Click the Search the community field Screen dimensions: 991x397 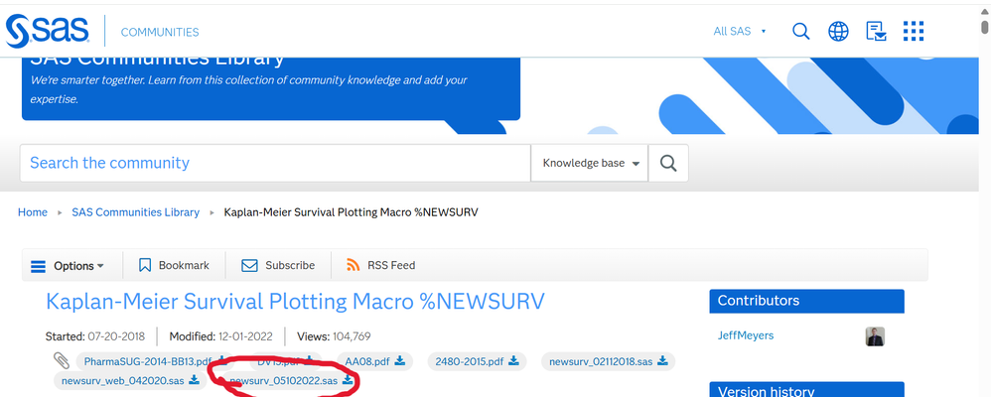[275, 163]
